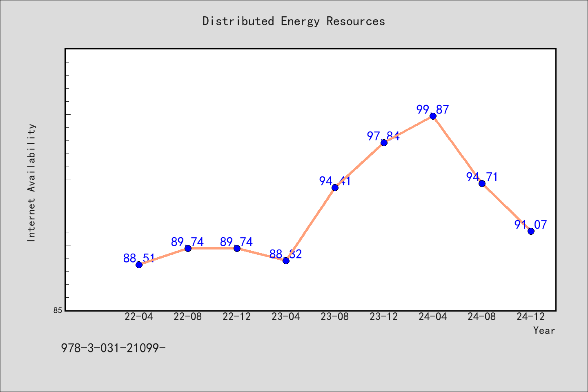The height and width of the screenshot is (392, 588).
Task: Click the 22-08 x-axis tick label
Action: tap(188, 316)
